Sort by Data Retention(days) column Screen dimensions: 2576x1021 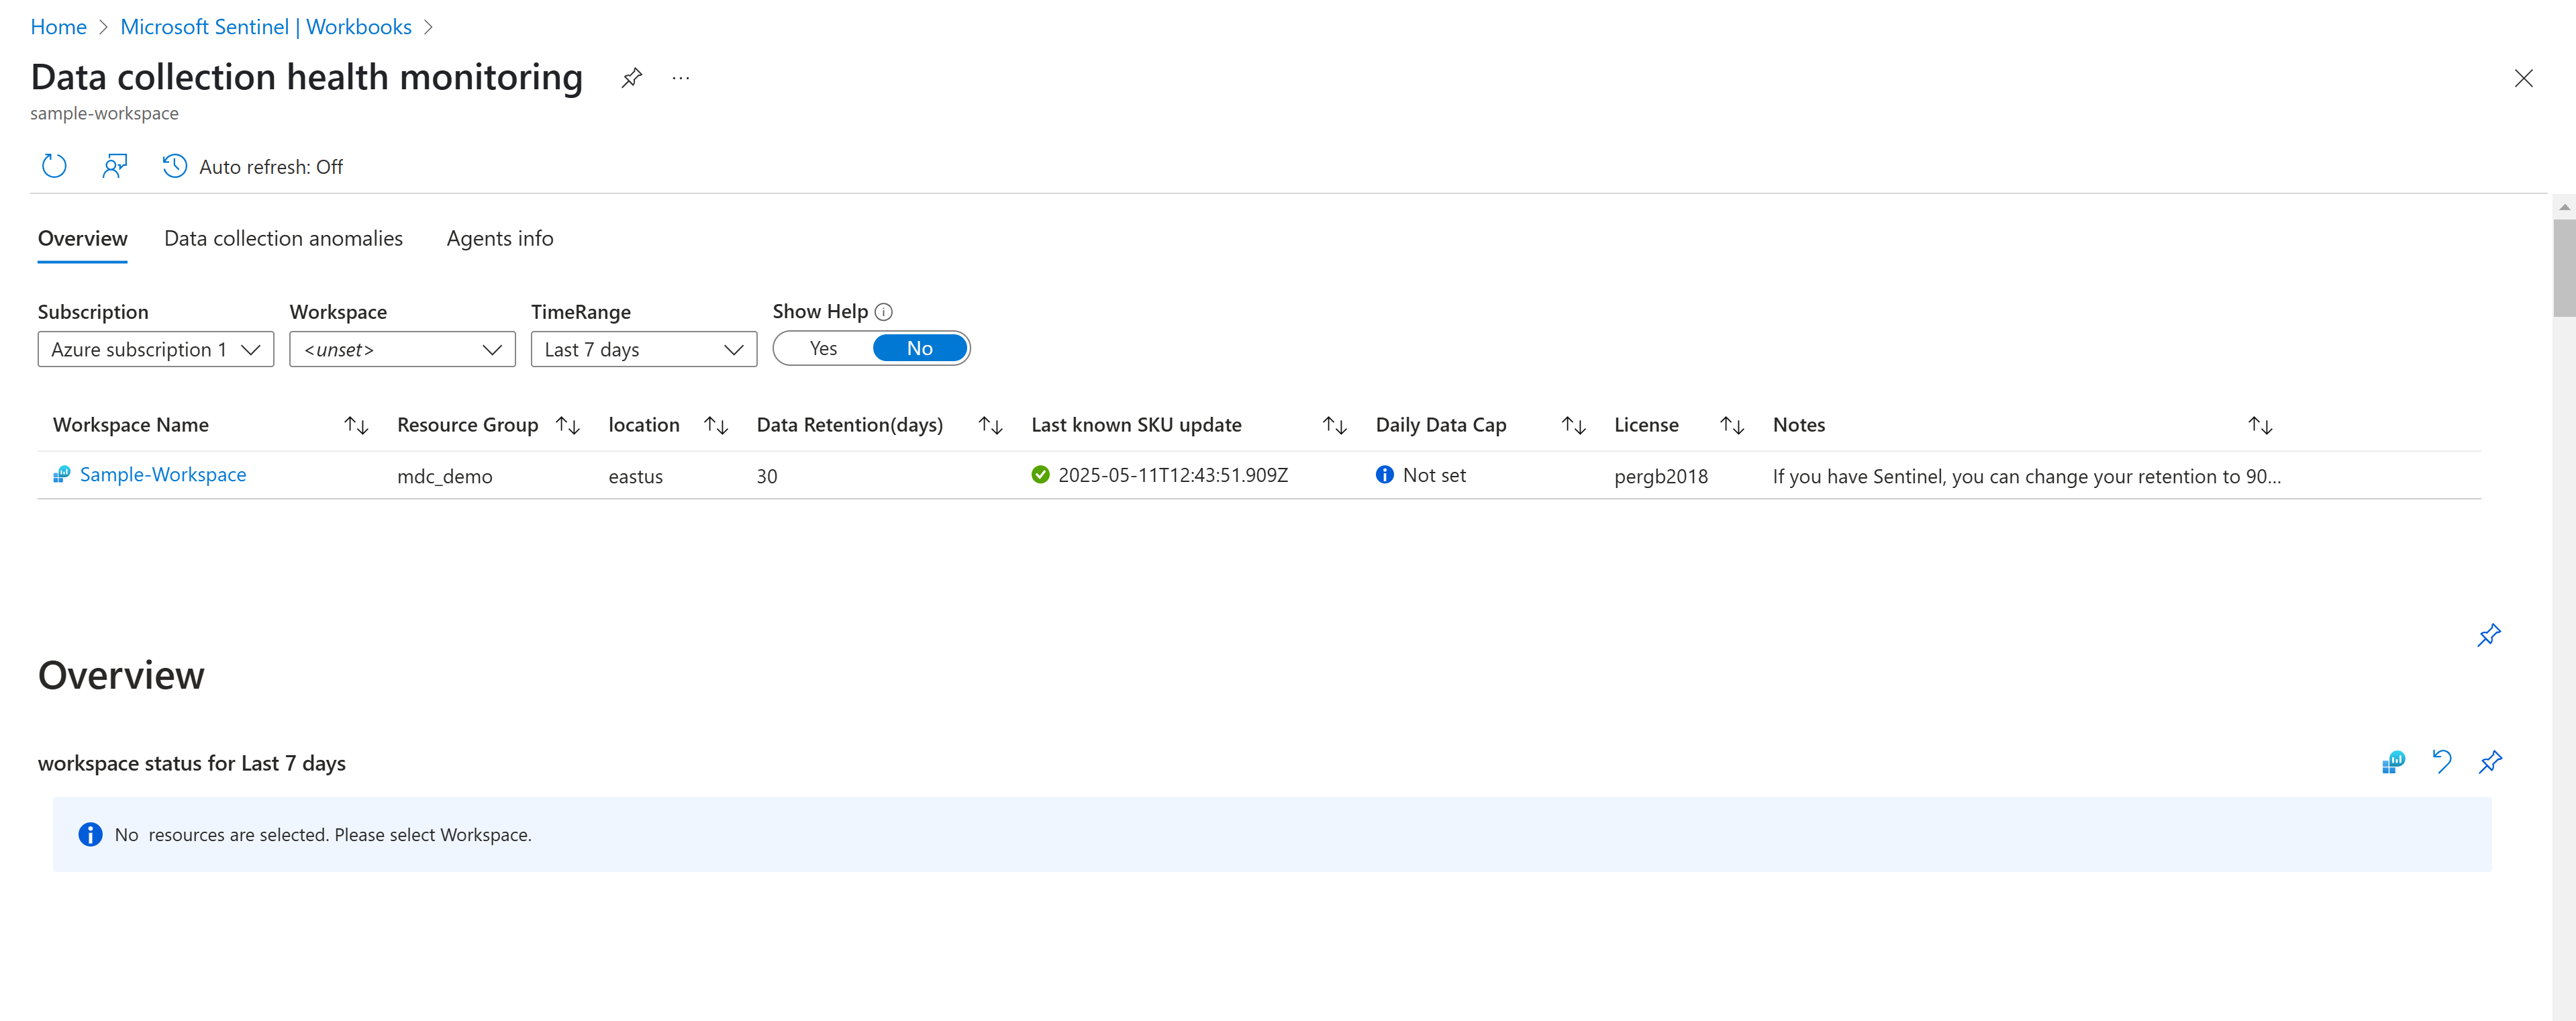[990, 425]
